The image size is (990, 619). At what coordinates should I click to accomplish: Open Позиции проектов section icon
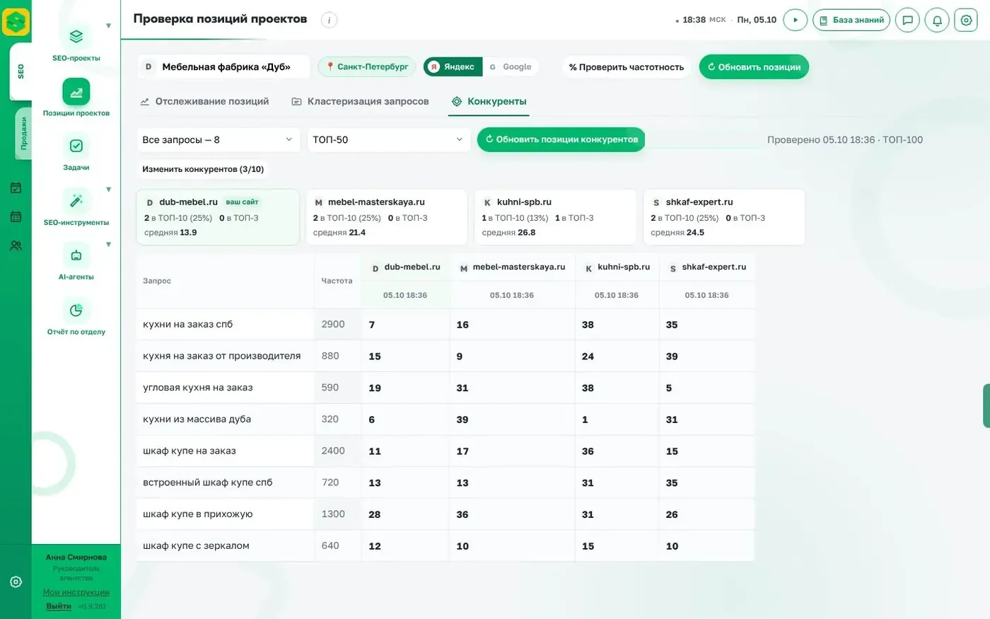pos(76,91)
